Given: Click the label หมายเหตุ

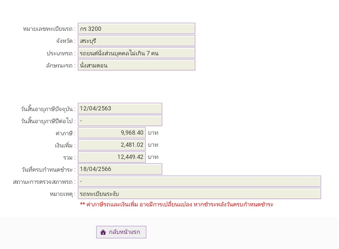Looking at the screenshot, I should pyautogui.click(x=63, y=194).
